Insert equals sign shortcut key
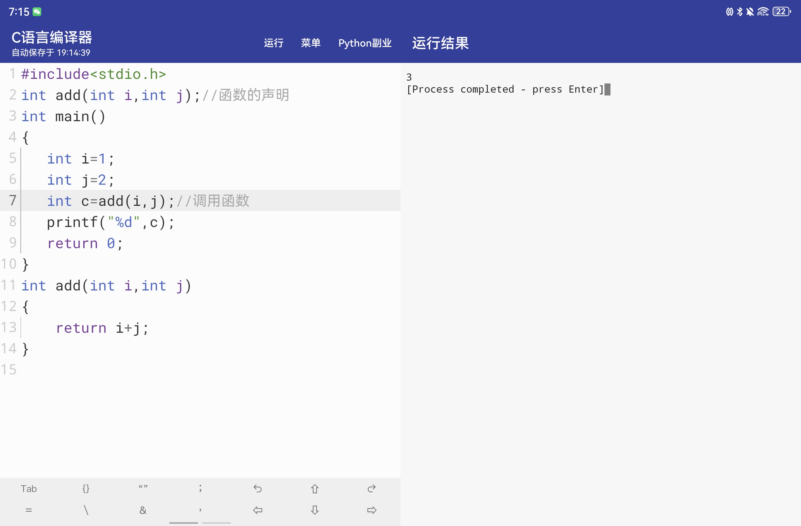The image size is (801, 526). click(x=29, y=510)
